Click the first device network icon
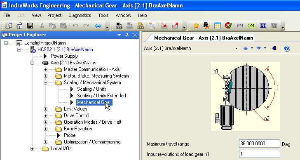 [x=119, y=26]
